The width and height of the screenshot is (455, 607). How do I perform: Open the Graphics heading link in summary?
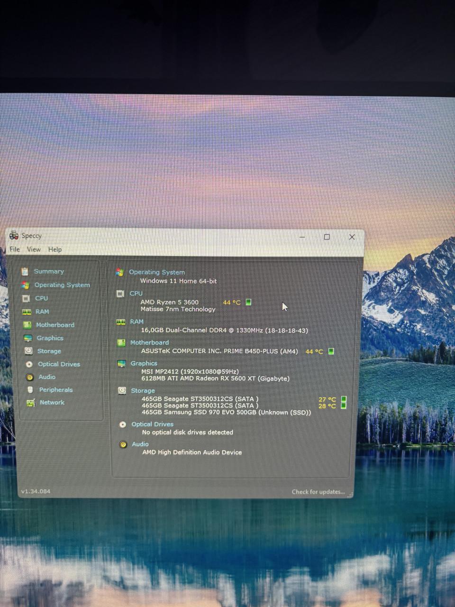[144, 363]
